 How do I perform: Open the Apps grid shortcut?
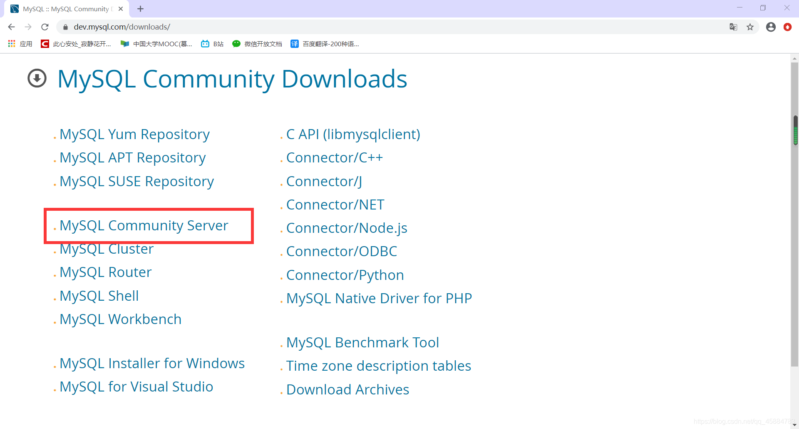click(x=20, y=44)
